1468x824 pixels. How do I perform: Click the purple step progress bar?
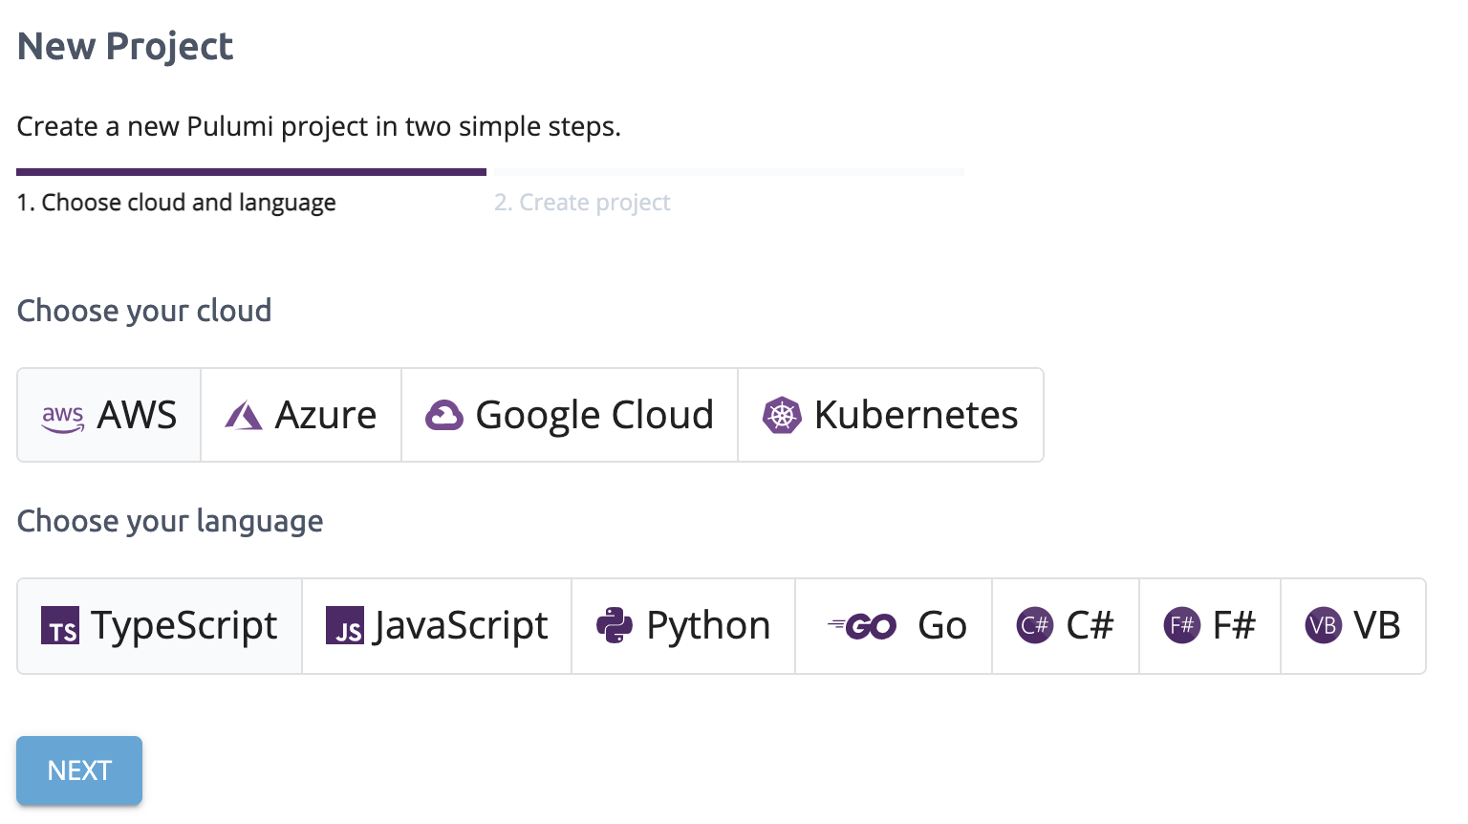click(251, 172)
